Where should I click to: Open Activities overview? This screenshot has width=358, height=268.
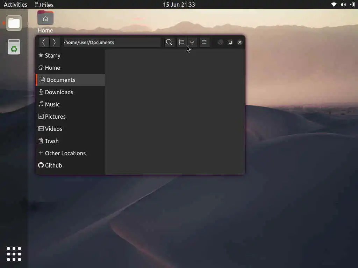pos(15,5)
